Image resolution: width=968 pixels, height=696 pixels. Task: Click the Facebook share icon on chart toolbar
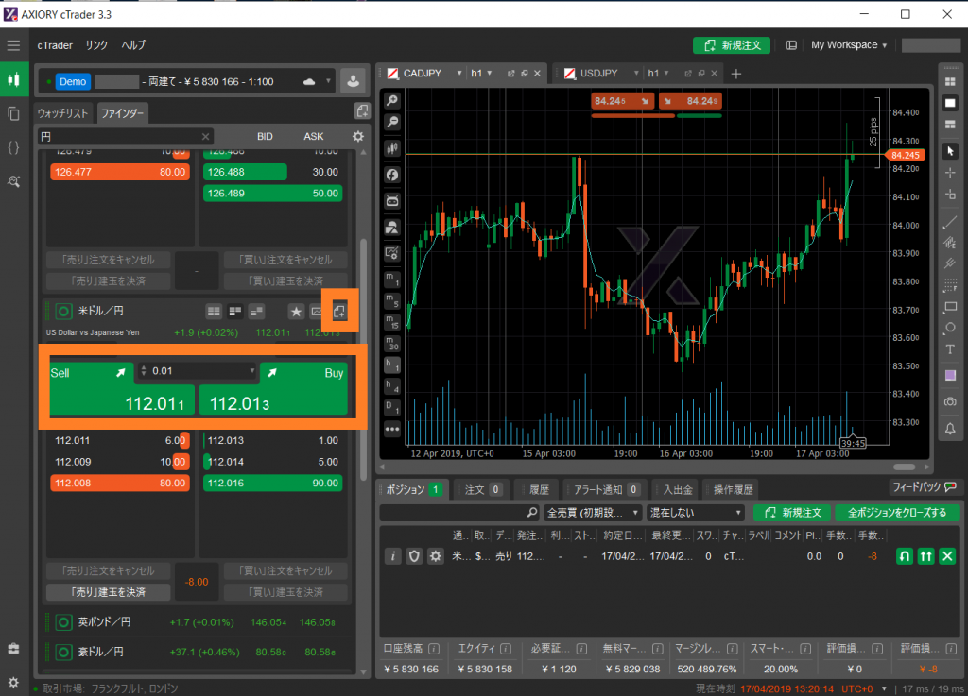[392, 175]
